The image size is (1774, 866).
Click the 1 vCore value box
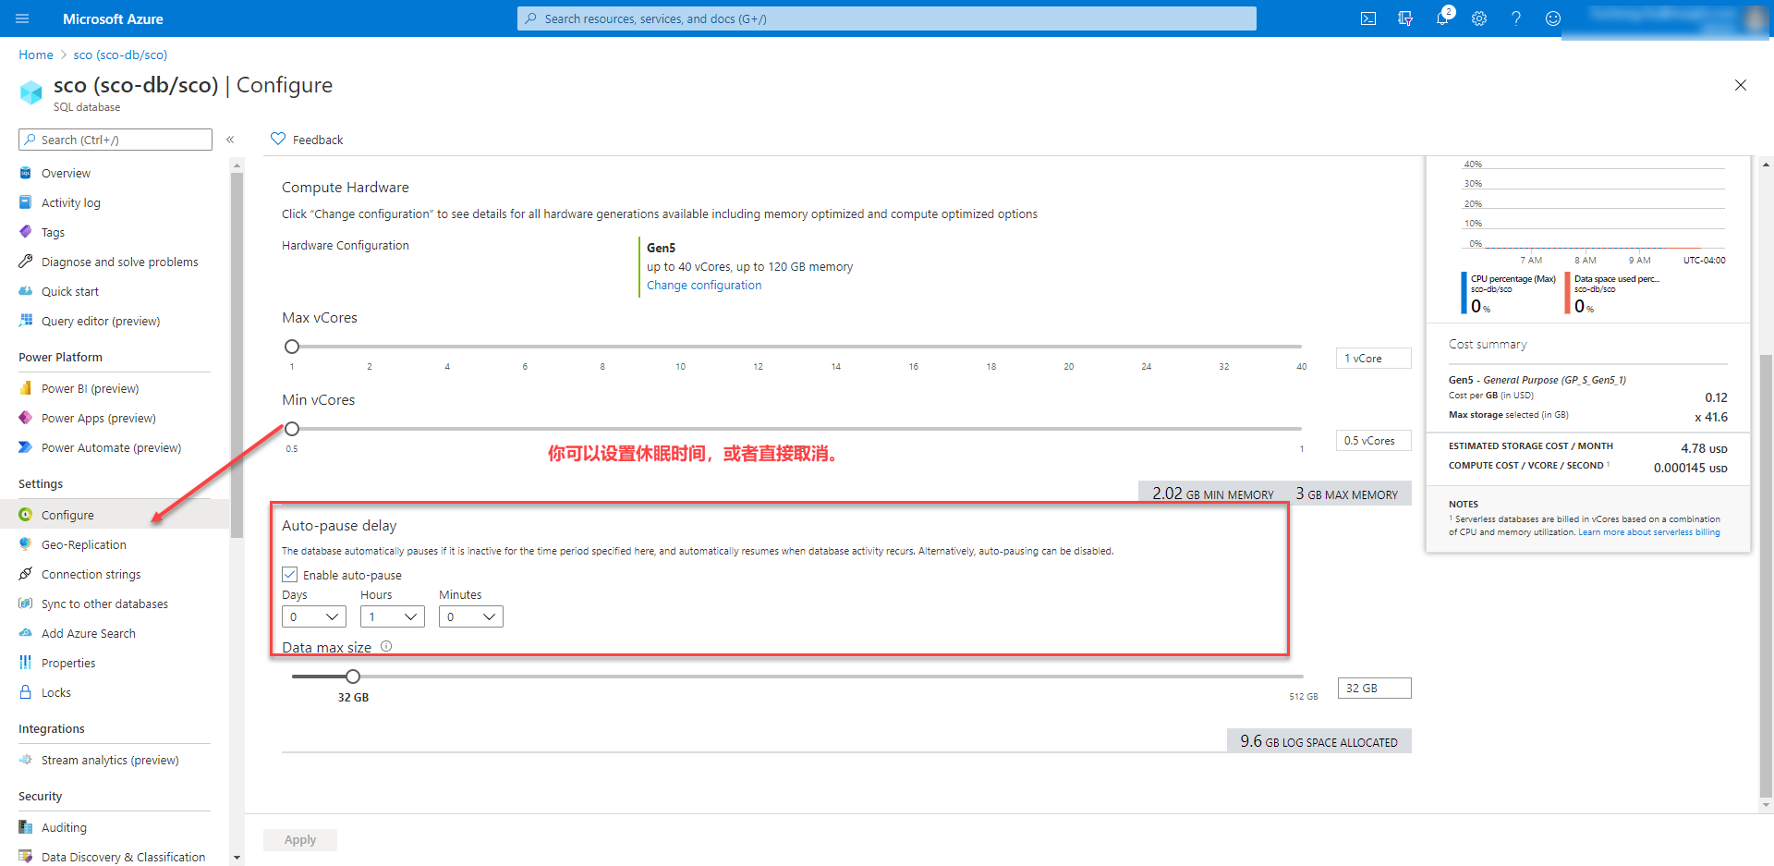(x=1374, y=358)
